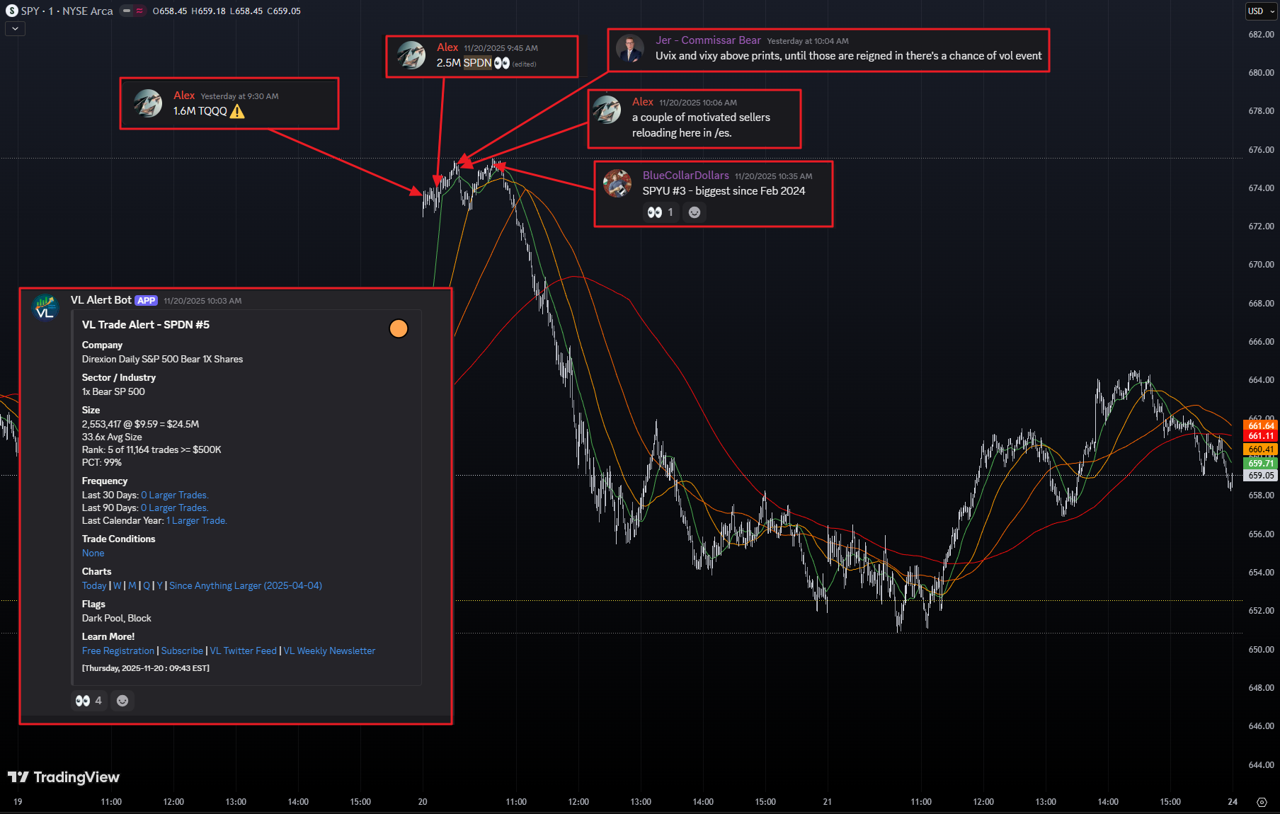Screen dimensions: 1280x814
Task: Click the 24 date label on time axis
Action: point(1233,802)
